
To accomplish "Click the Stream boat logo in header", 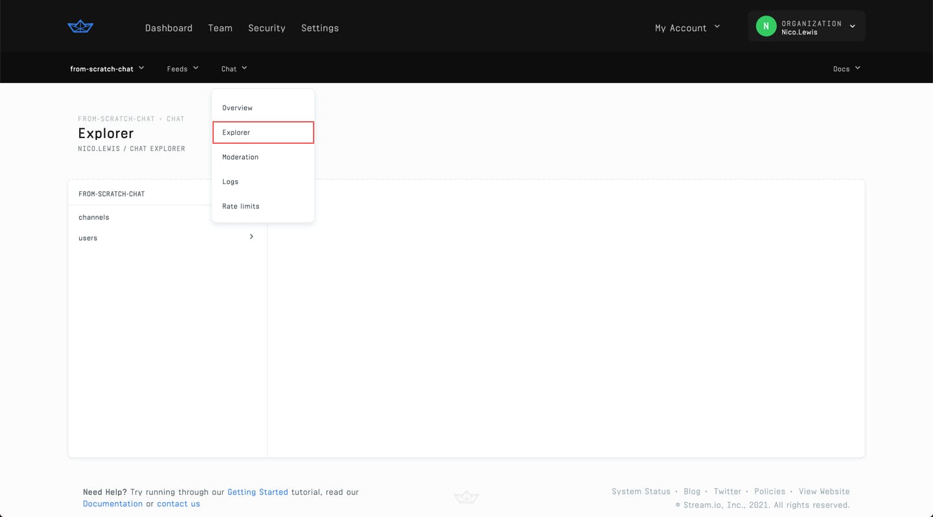I will click(80, 27).
